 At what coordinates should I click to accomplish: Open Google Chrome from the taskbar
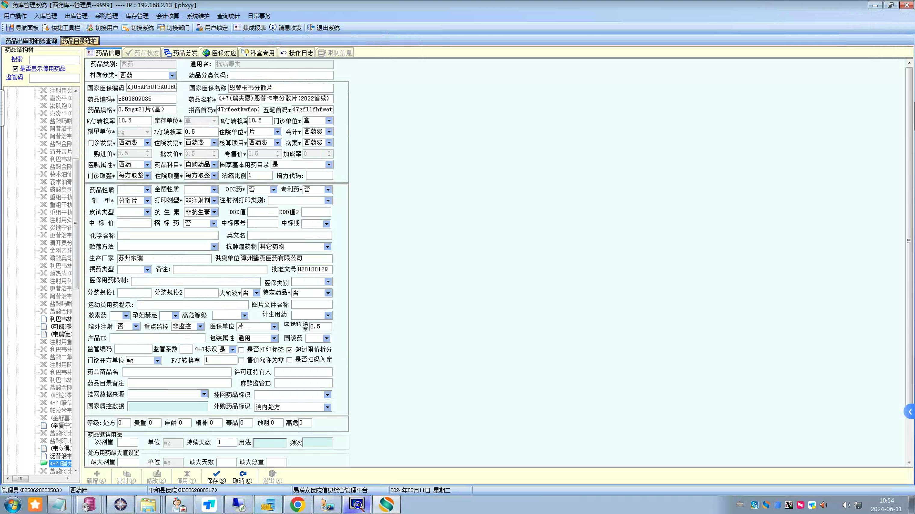point(298,504)
